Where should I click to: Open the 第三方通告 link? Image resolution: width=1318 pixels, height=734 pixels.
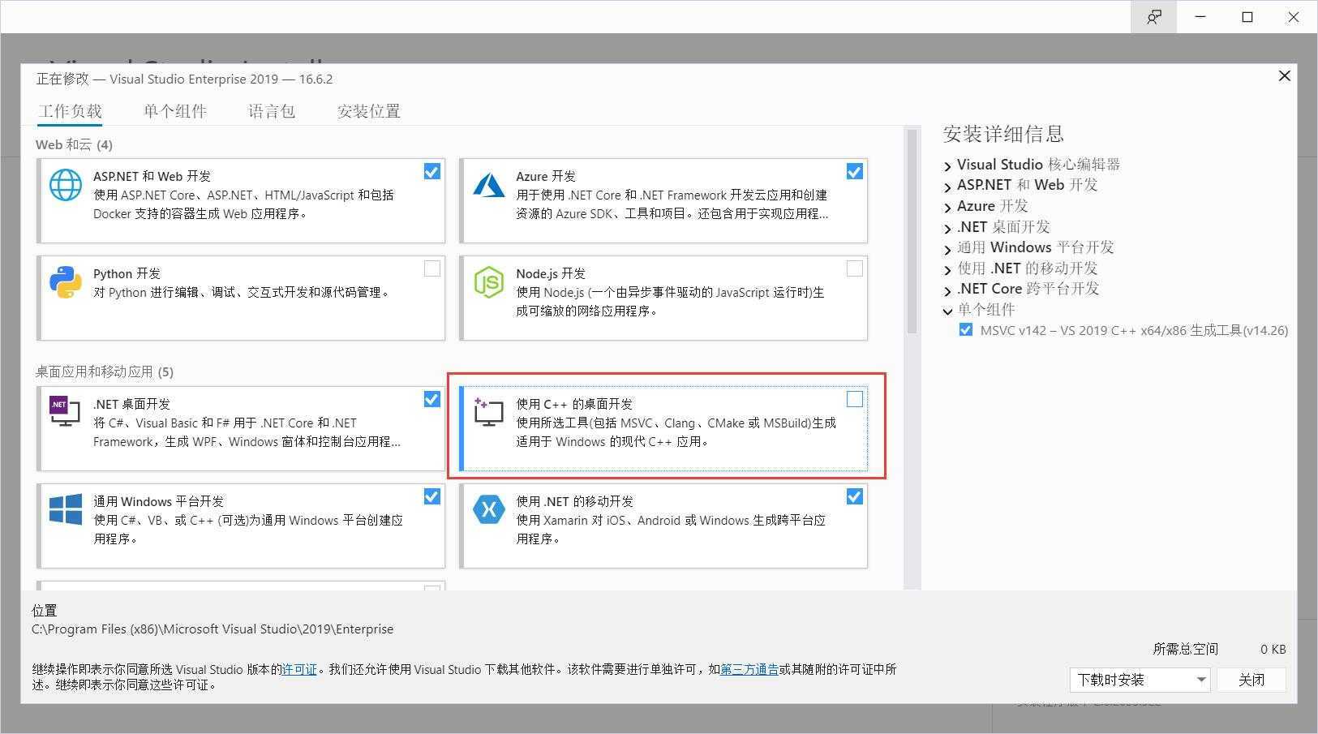[x=749, y=669]
